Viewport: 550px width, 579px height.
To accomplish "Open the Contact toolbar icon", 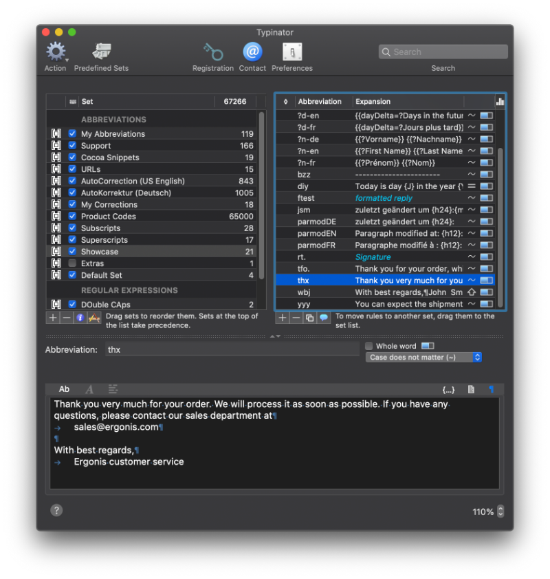I will (252, 52).
